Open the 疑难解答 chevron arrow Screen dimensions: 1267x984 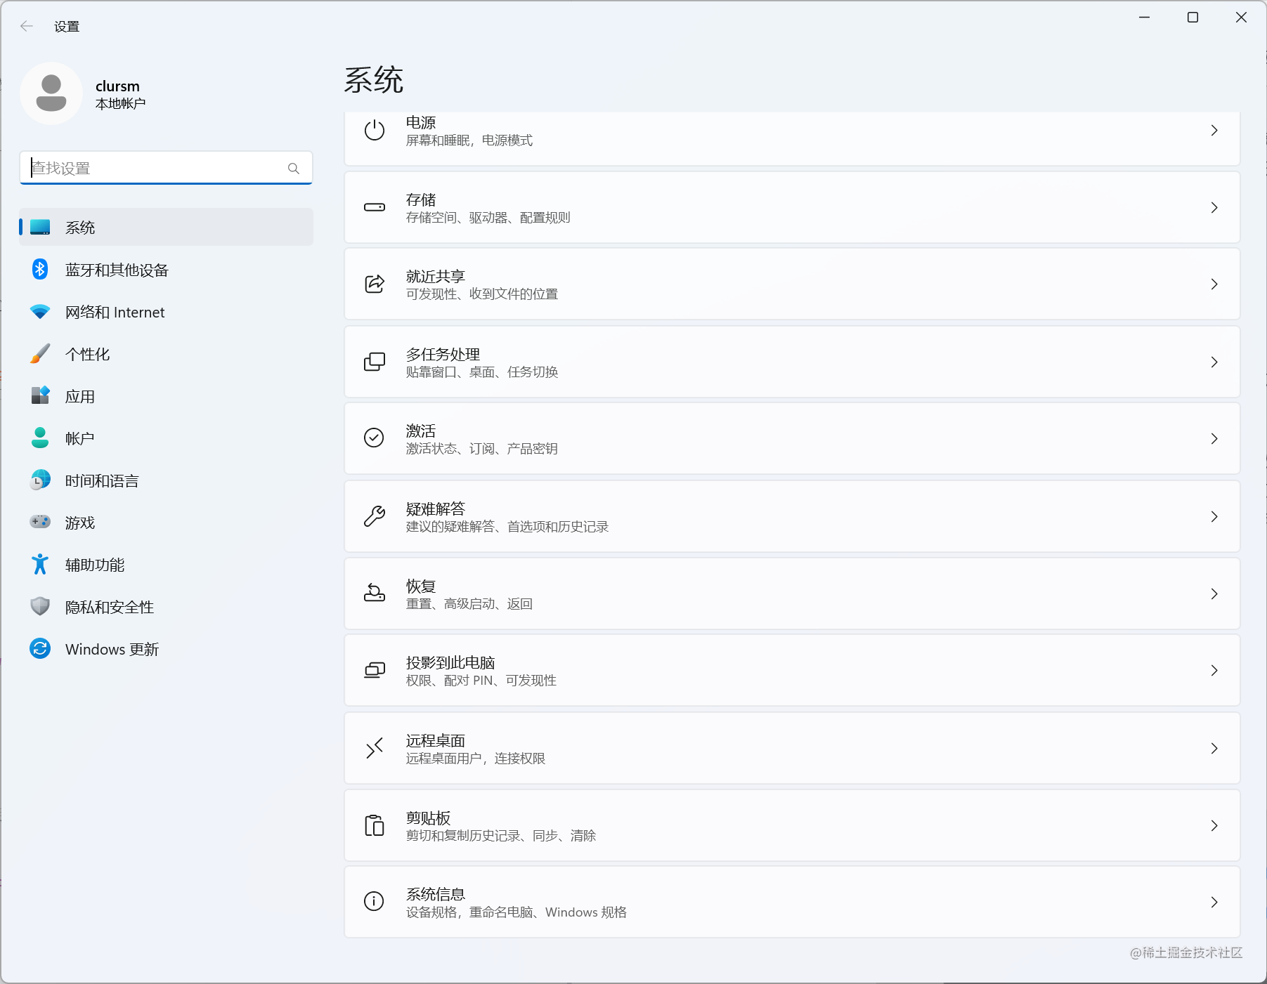(1214, 516)
